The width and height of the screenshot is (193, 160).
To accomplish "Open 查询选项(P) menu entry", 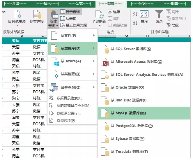I will tap(72, 120).
